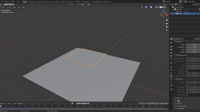The width and height of the screenshot is (200, 112).
Task: Open the View Layer properties tab
Action: coord(171,53)
